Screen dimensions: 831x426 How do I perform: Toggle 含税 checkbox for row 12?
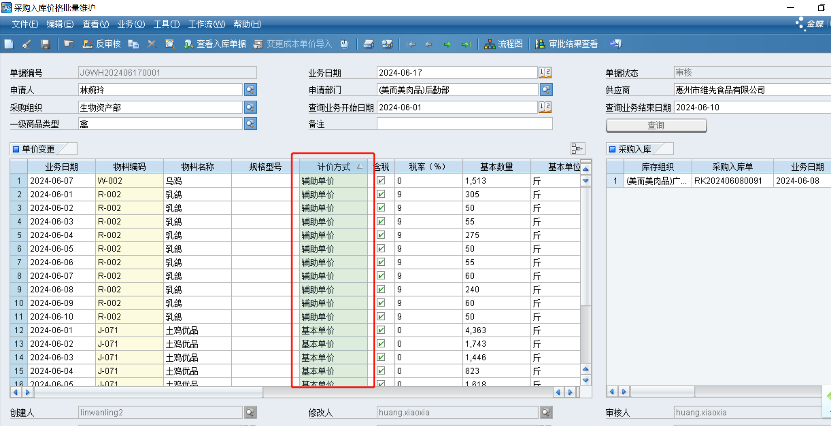tap(381, 330)
